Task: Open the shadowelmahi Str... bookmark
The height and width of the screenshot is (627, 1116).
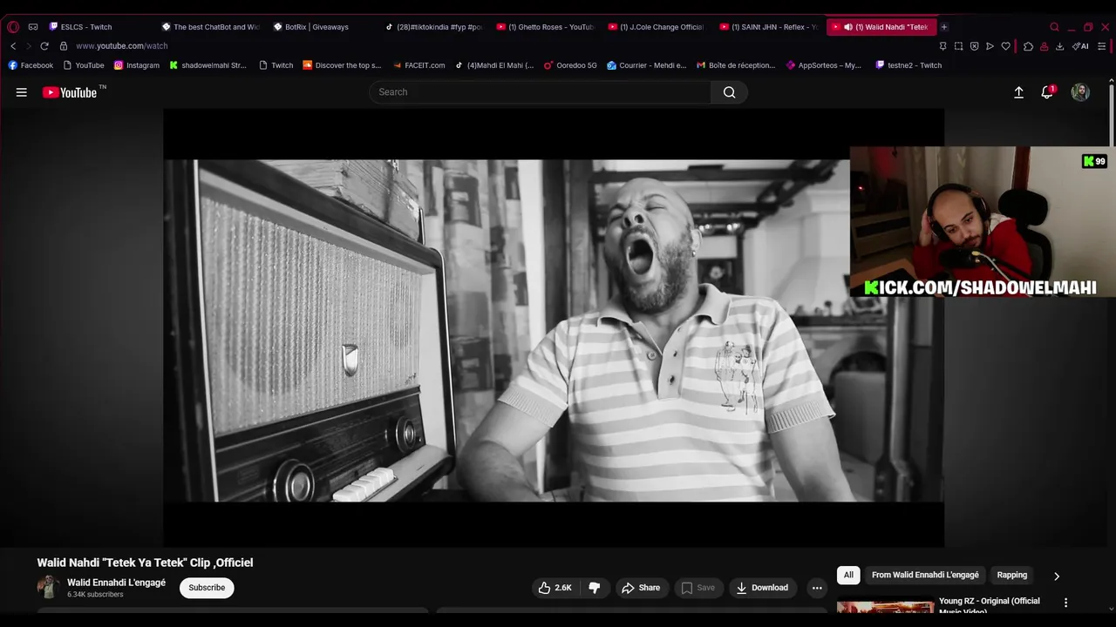Action: (x=208, y=65)
